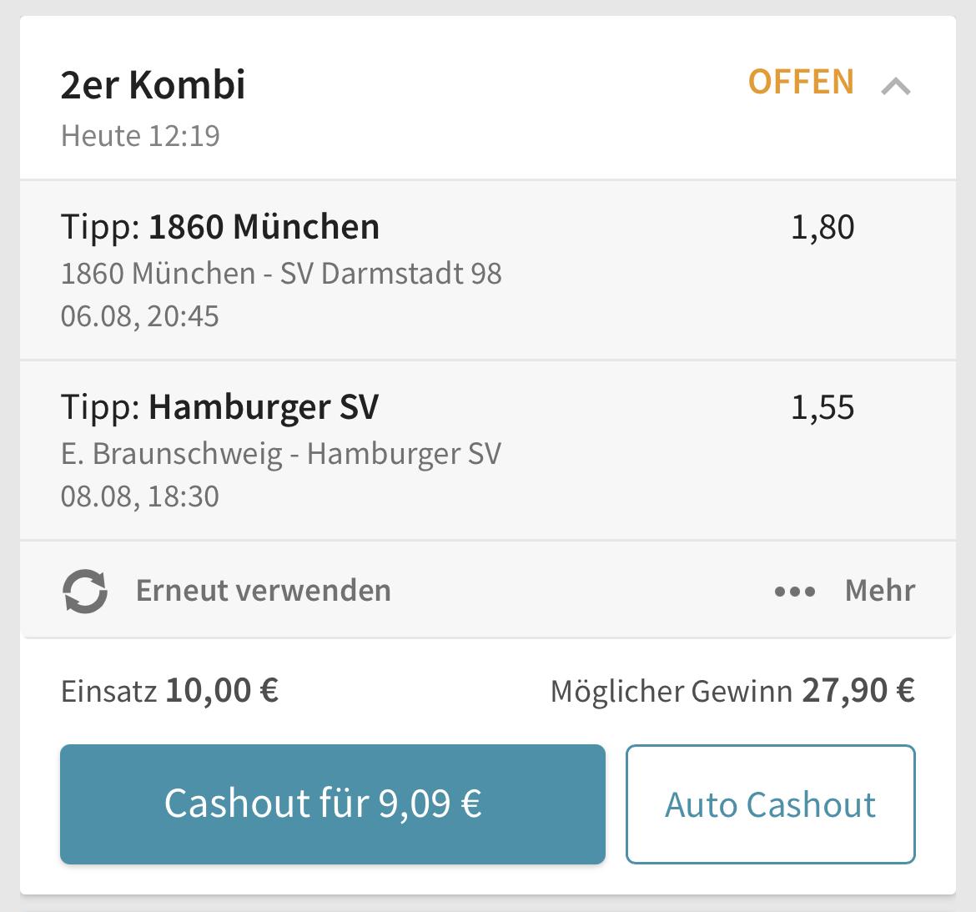This screenshot has width=976, height=912.
Task: Collapse the bet slip with chevron arrow
Action: [896, 87]
